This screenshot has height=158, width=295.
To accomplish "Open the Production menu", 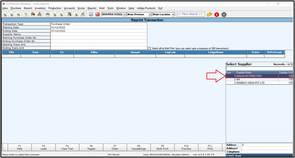I will click(55, 8).
